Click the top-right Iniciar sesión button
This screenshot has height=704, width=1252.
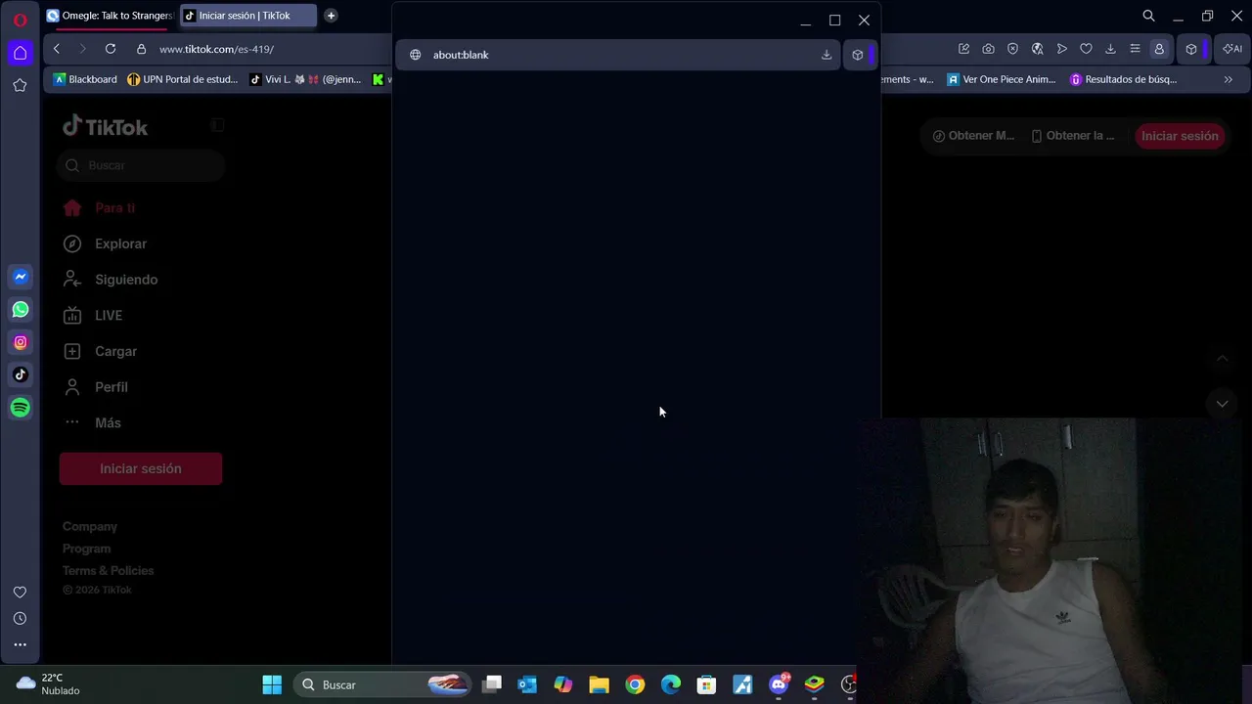(1180, 136)
